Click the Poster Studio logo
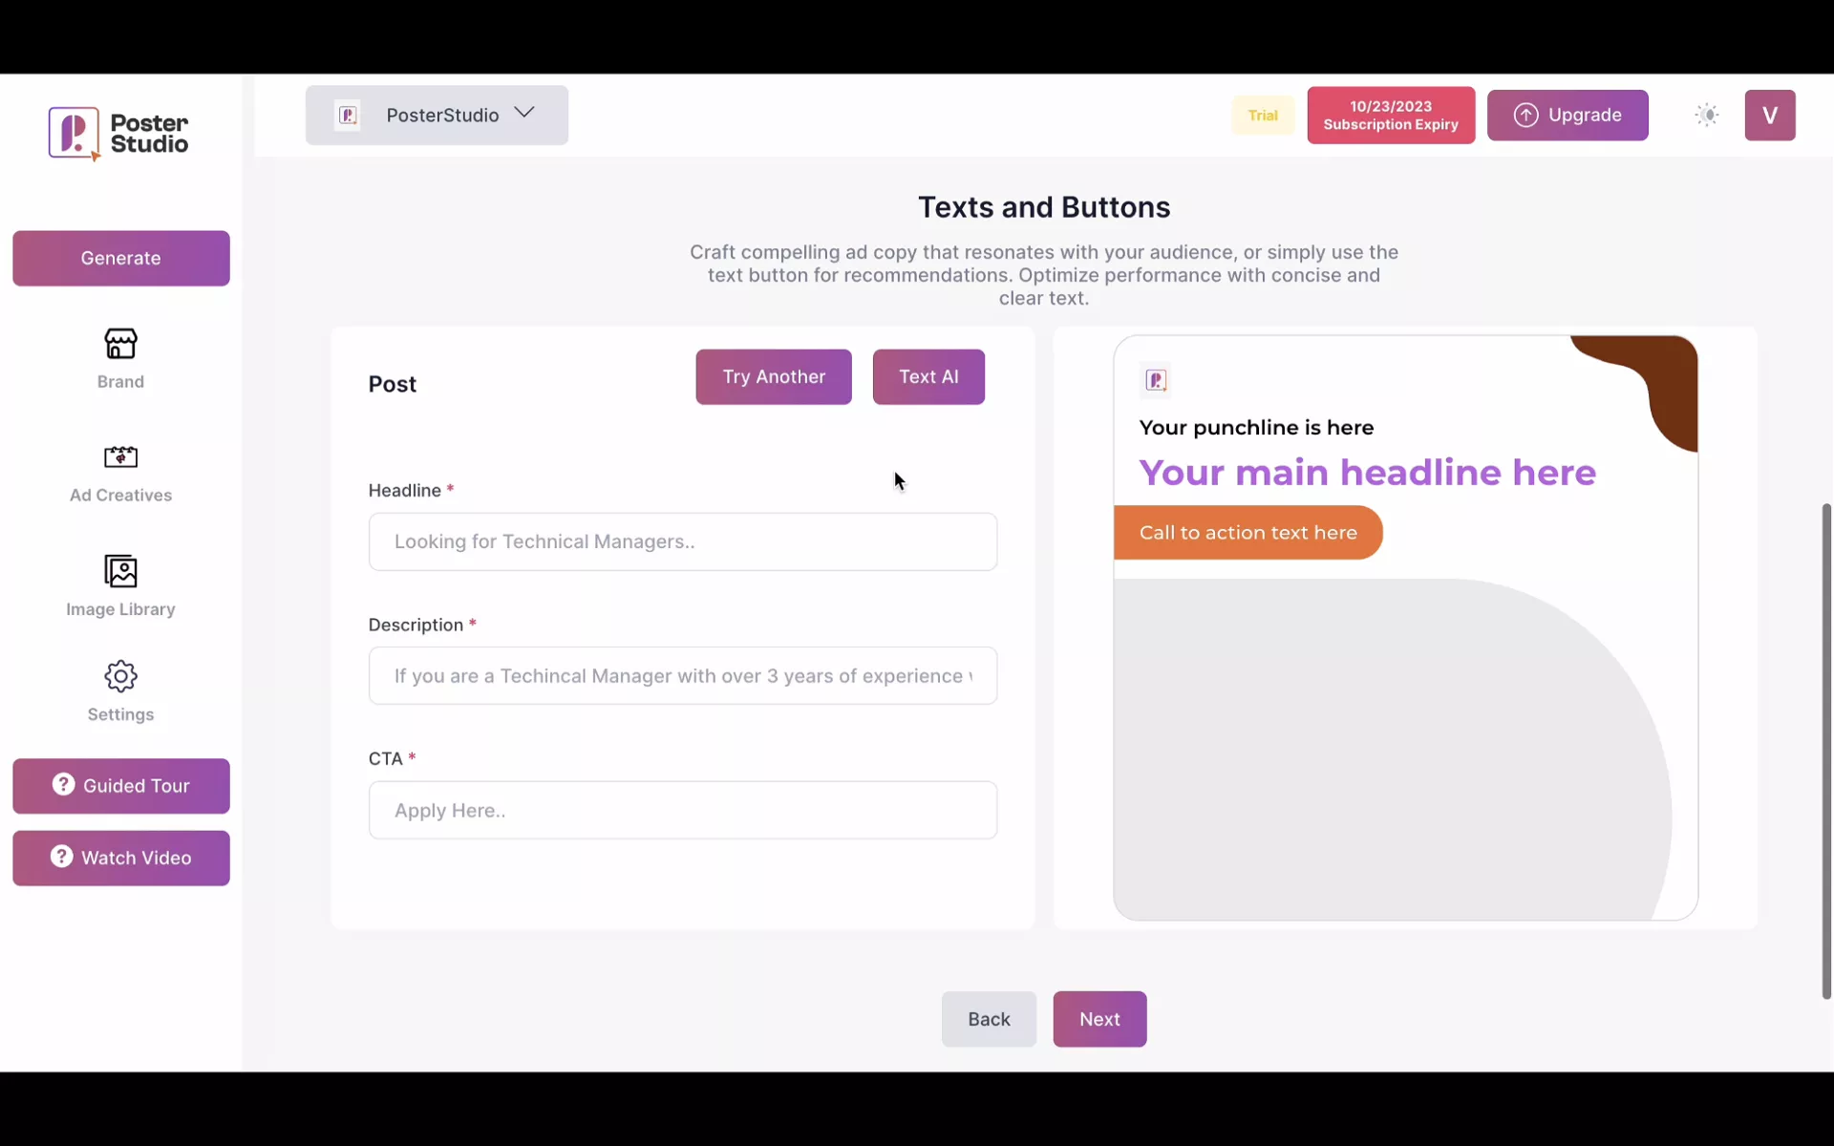This screenshot has height=1146, width=1834. tap(118, 134)
